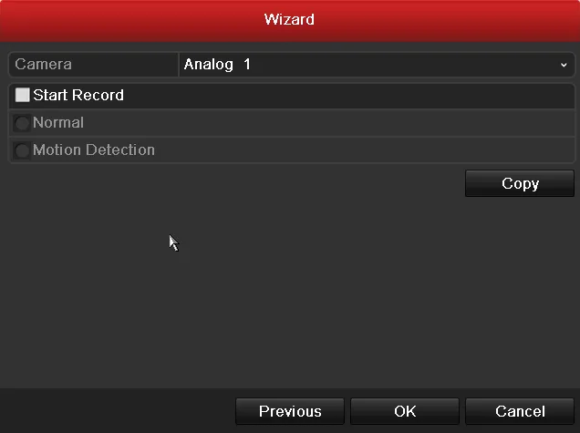This screenshot has width=580, height=433.
Task: Click the Copy button
Action: click(520, 183)
